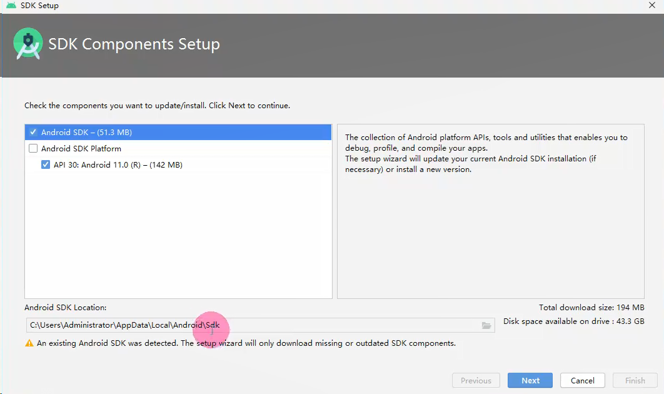
Task: Click the Next button
Action: point(530,380)
